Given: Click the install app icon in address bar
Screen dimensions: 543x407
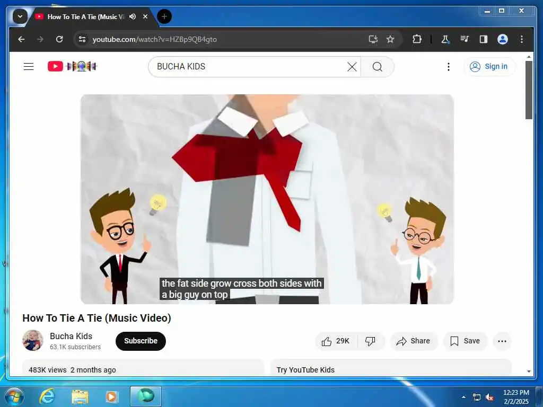Looking at the screenshot, I should coord(373,39).
